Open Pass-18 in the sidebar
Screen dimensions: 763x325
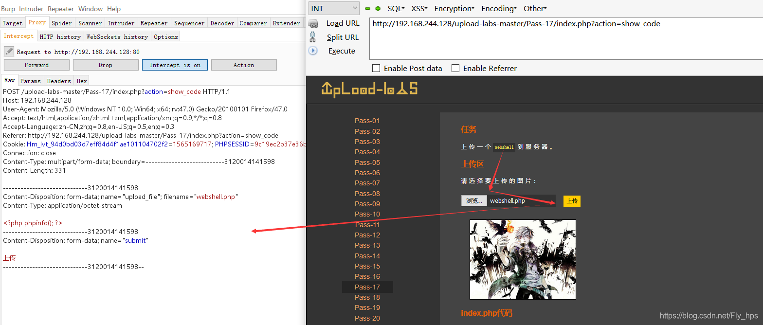click(x=367, y=297)
